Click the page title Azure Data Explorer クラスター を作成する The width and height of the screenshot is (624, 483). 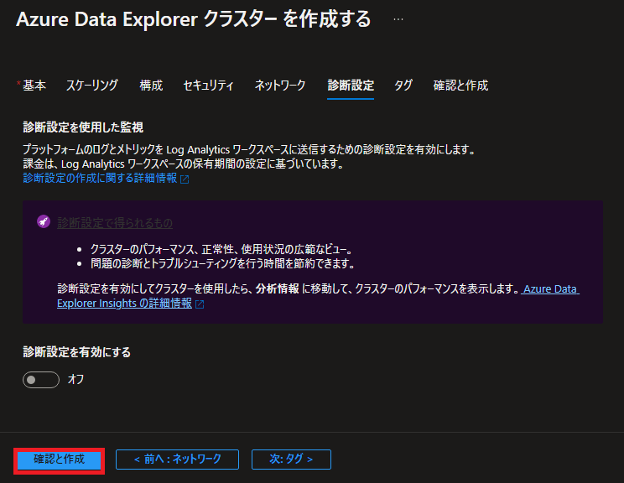click(194, 19)
